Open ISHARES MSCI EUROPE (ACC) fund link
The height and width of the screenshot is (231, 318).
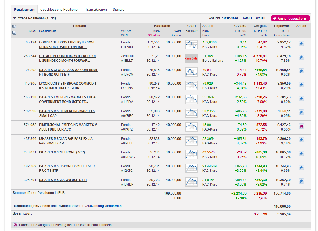62,152
